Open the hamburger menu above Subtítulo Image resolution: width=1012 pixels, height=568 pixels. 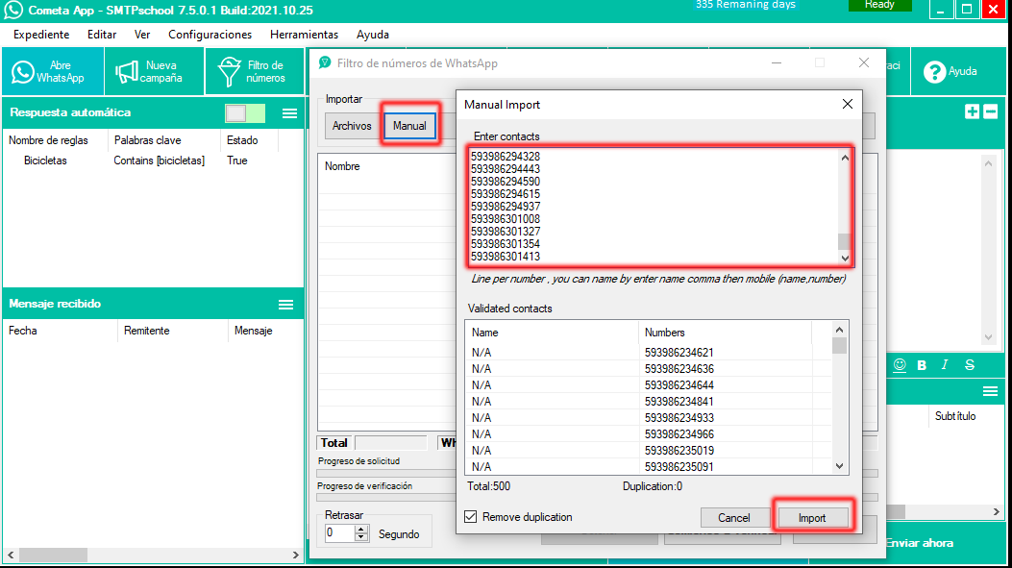(991, 392)
